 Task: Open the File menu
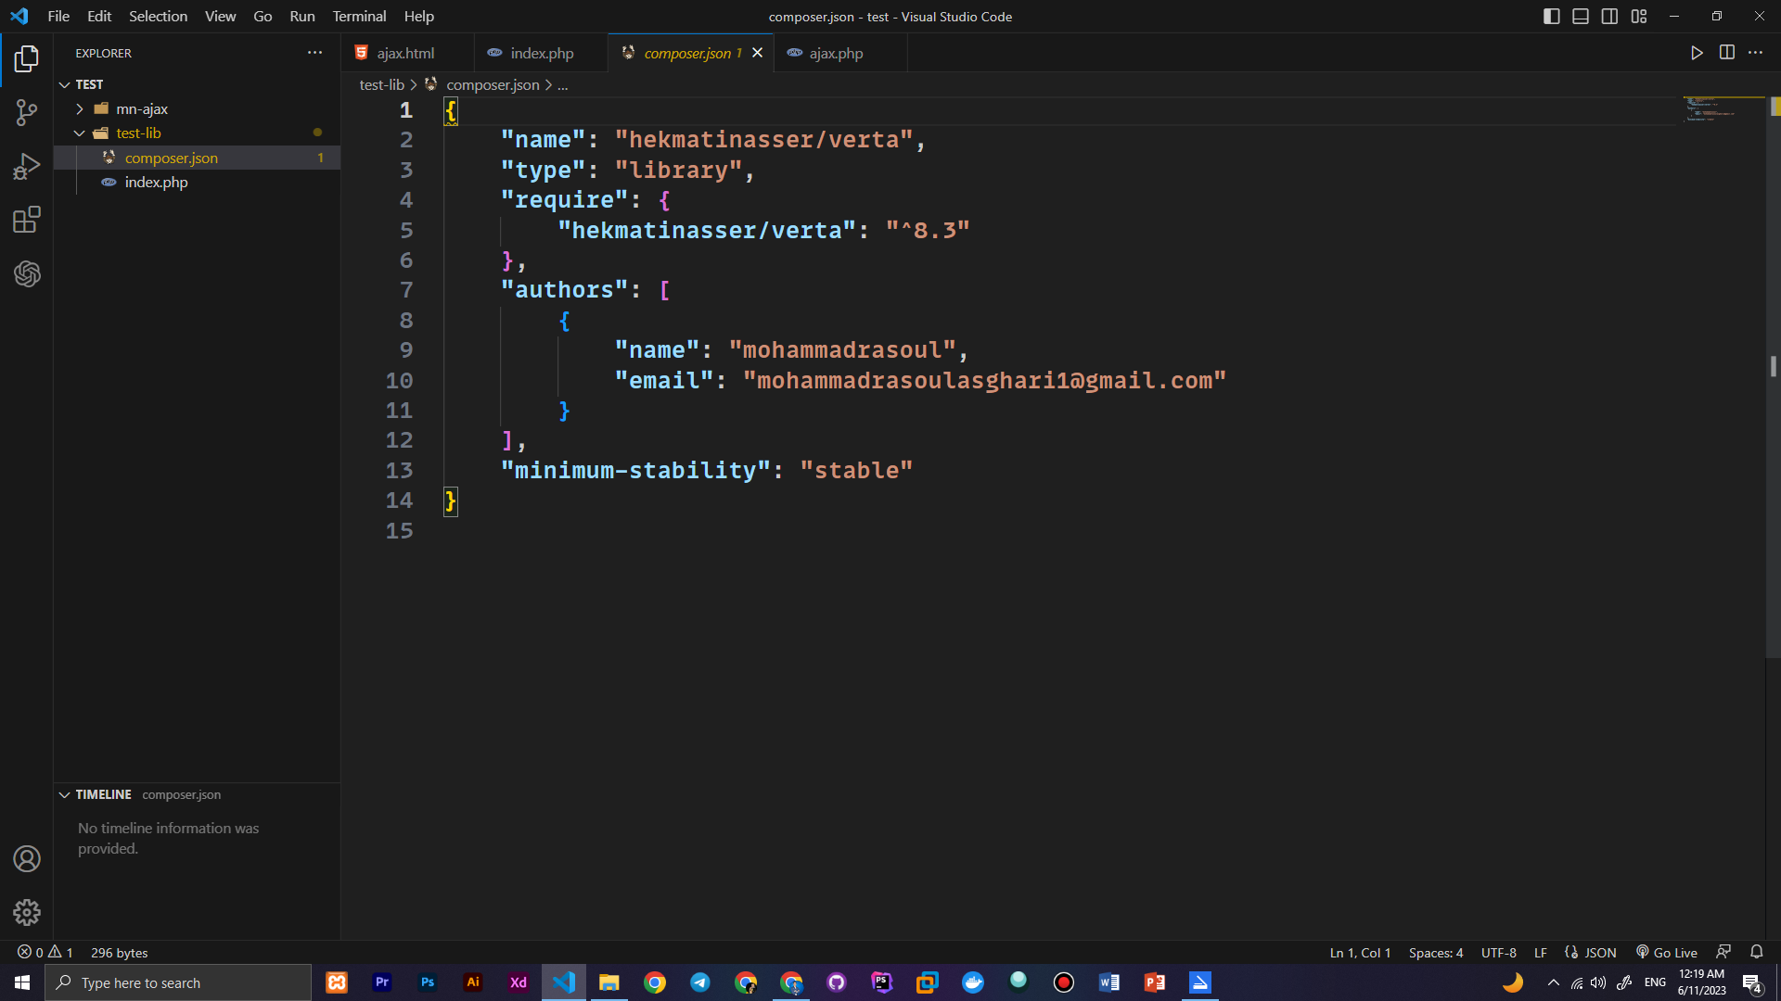(58, 17)
